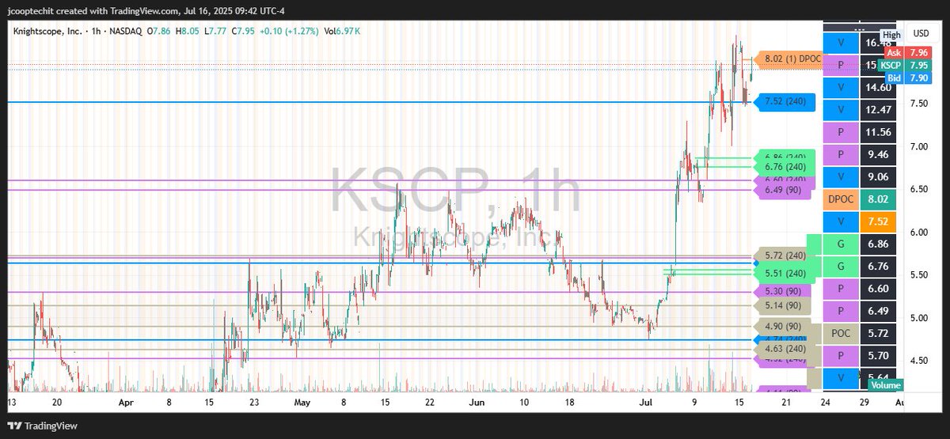Click the 9.46 table value cell

(x=879, y=155)
